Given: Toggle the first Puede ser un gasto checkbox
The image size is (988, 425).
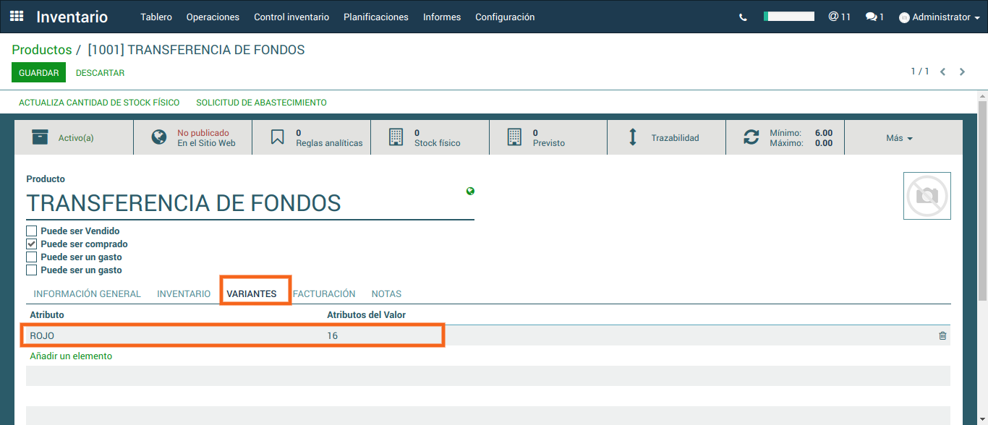Looking at the screenshot, I should point(32,257).
